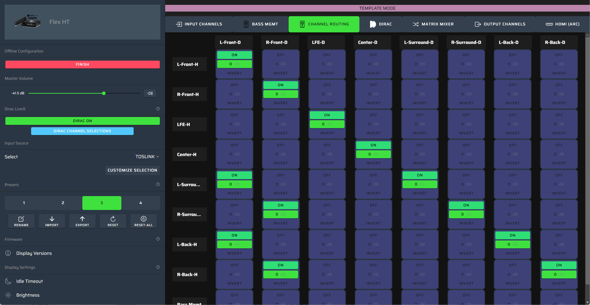
Task: Click the Export preset arrow icon
Action: [x=82, y=219]
